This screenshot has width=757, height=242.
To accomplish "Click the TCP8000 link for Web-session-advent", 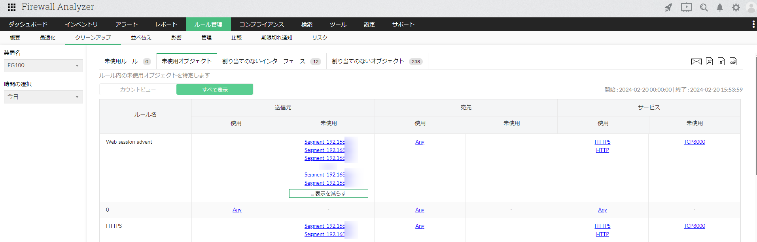I will click(x=694, y=142).
